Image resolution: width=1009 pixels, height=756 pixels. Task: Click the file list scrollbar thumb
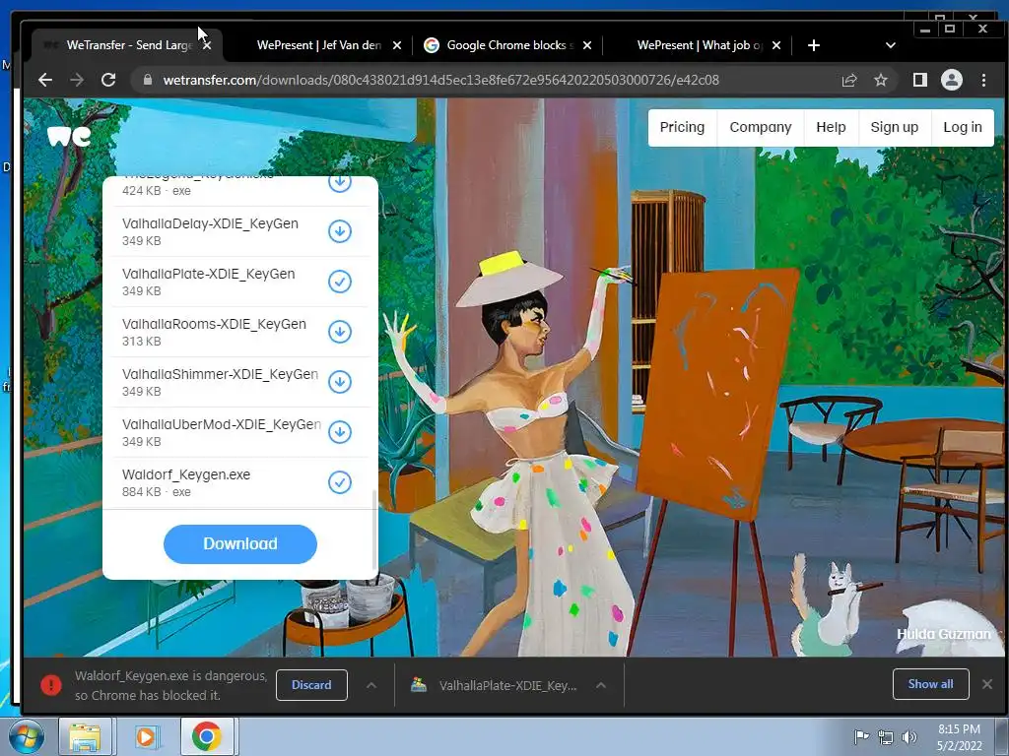click(374, 529)
